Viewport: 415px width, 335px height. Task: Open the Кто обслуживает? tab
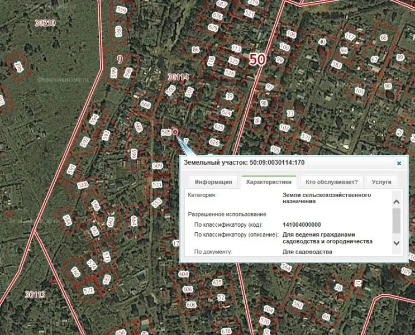pos(332,182)
